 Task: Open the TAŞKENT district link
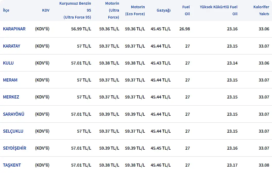[x=12, y=165]
